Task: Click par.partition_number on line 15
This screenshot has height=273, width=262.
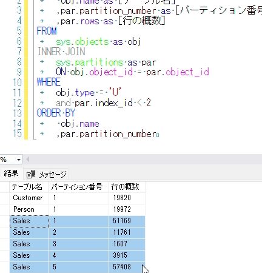Action: 109,134
